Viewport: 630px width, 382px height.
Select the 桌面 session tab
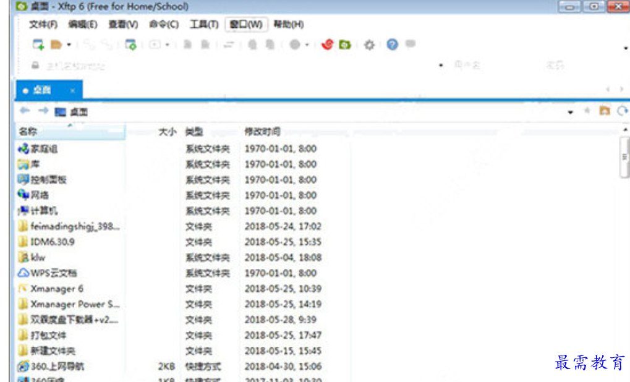pyautogui.click(x=49, y=90)
